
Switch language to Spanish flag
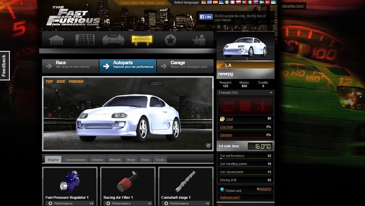tap(215, 2)
